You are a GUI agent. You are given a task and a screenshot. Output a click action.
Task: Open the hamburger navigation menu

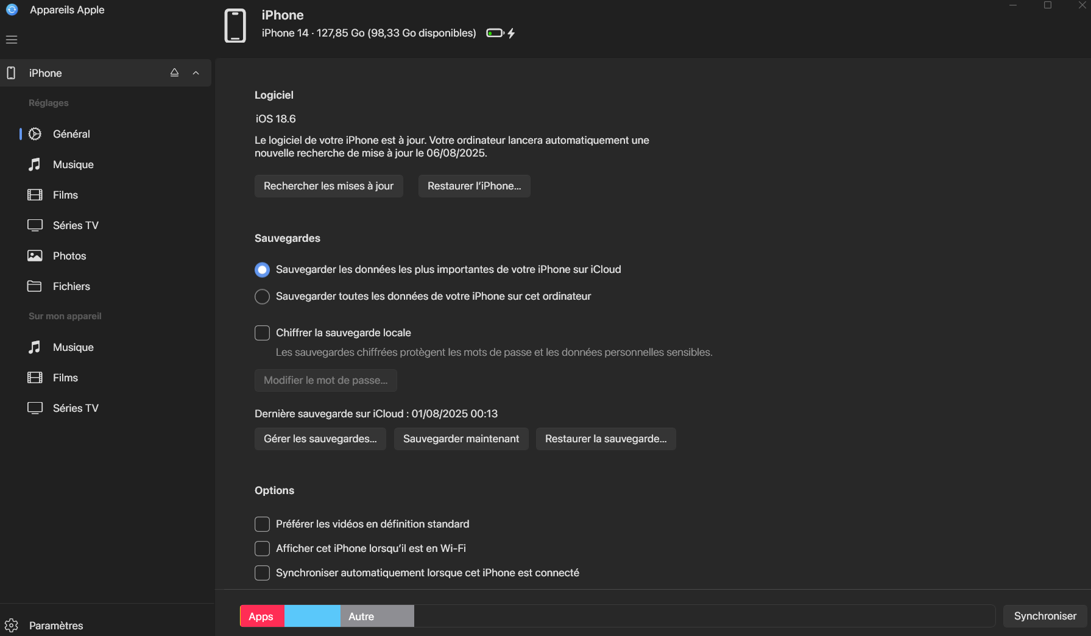coord(12,40)
